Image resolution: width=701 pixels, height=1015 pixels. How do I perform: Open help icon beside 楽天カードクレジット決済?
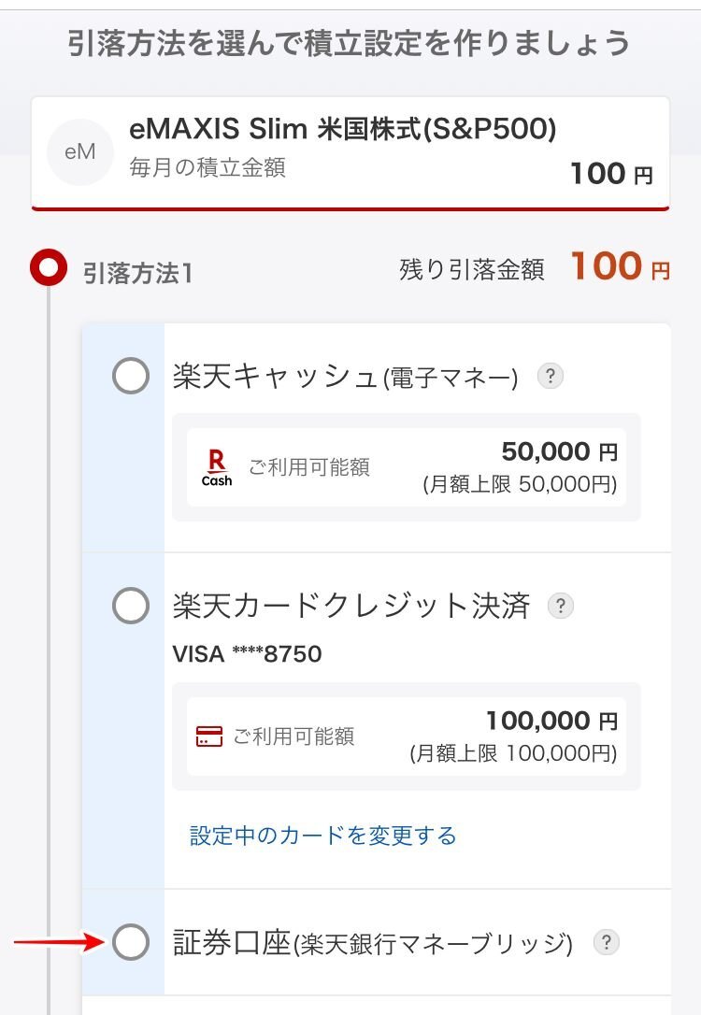pos(561,606)
